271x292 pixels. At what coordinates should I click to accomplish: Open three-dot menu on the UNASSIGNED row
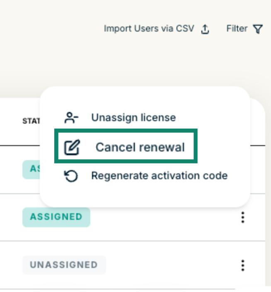(x=243, y=265)
